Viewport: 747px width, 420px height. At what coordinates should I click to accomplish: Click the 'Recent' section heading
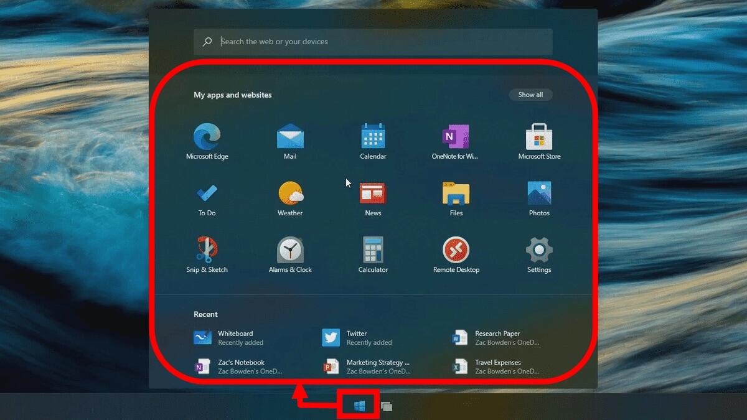pos(205,314)
